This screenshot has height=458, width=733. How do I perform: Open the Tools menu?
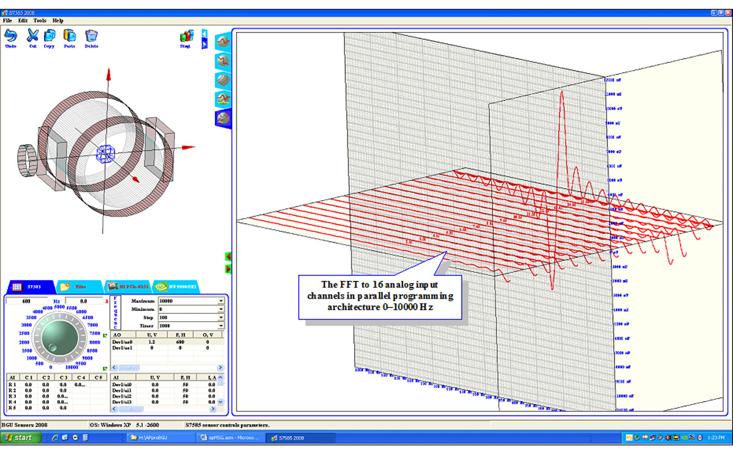tap(40, 20)
